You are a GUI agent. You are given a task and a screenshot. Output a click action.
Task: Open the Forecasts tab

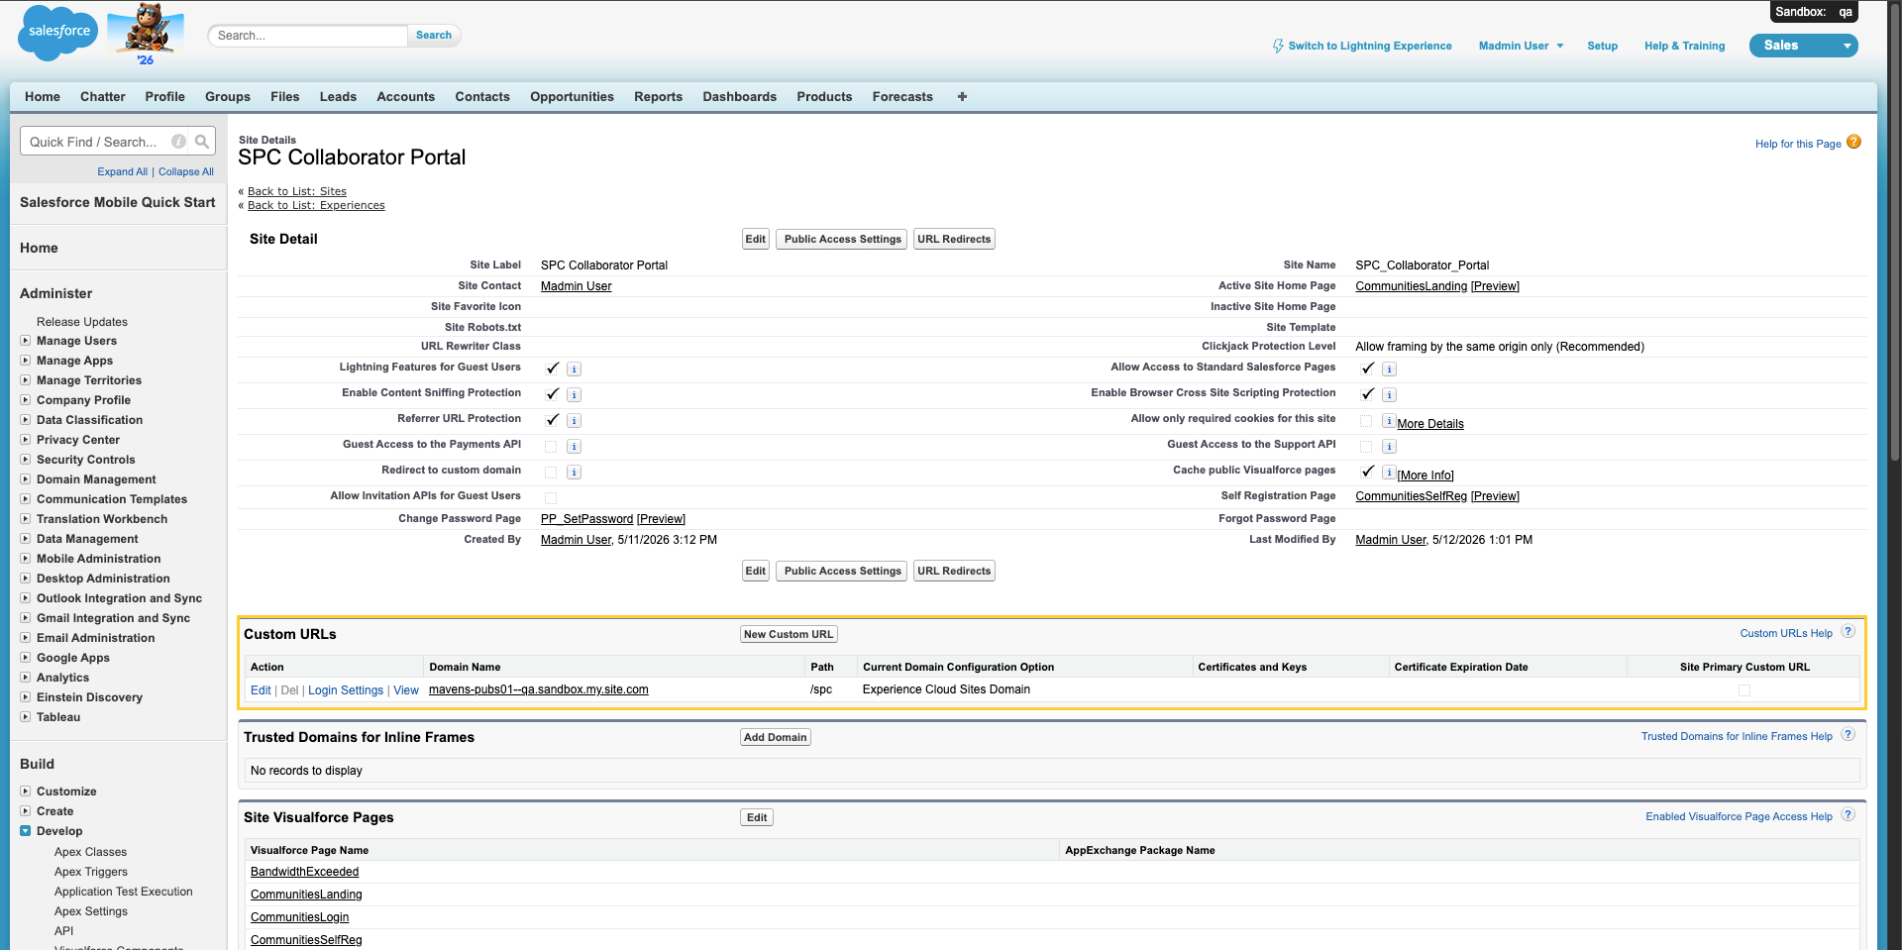point(902,97)
